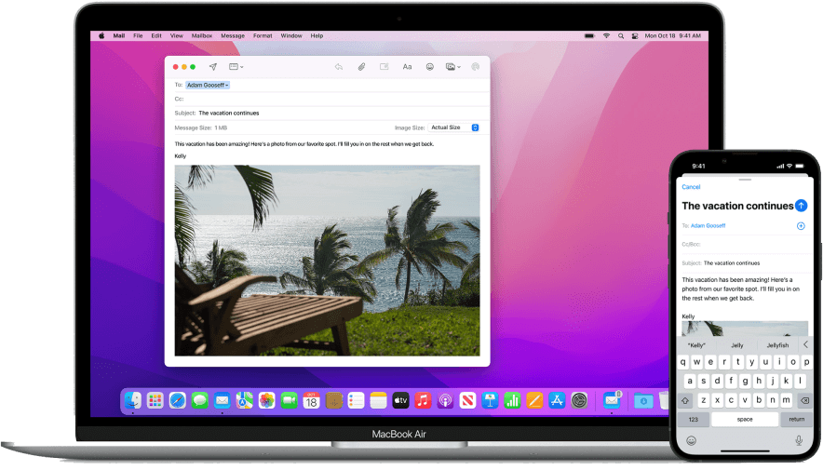
Task: Open the emoji picker smiley icon
Action: point(430,67)
